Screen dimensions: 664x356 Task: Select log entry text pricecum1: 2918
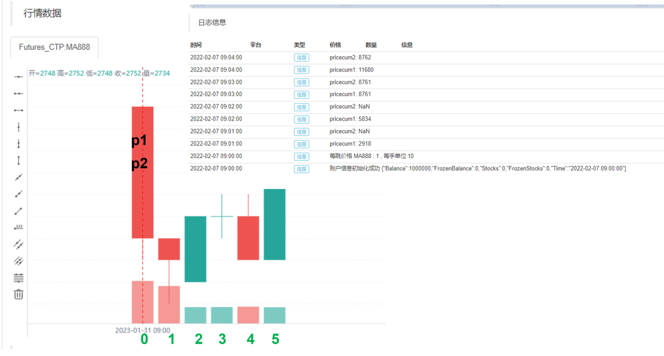pyautogui.click(x=350, y=144)
